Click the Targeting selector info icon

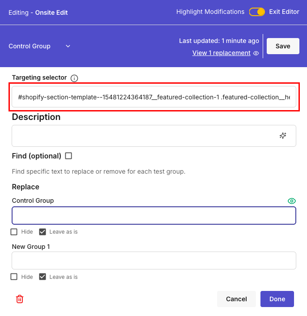coord(74,78)
